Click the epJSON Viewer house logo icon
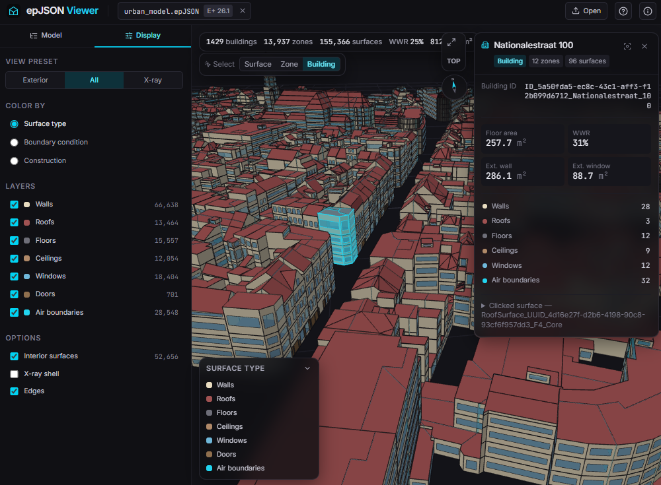This screenshot has height=485, width=661. (13, 11)
